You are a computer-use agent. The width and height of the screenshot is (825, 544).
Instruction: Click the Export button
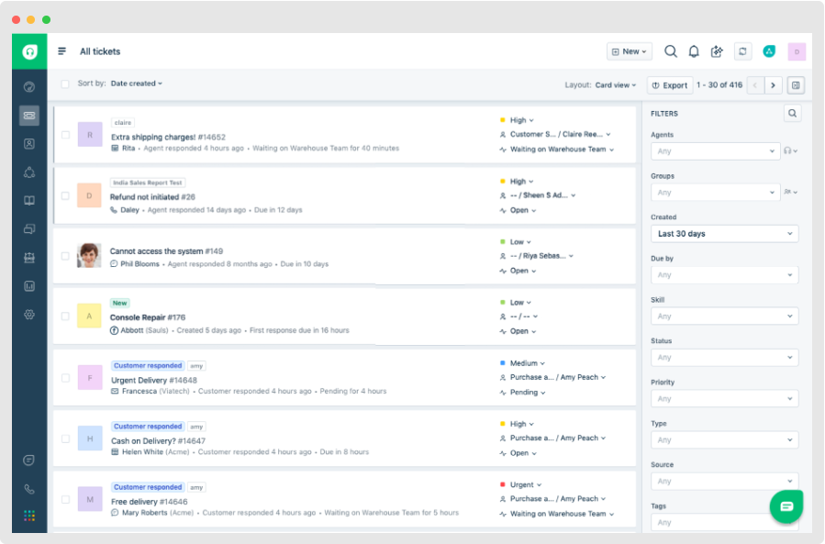(x=670, y=85)
